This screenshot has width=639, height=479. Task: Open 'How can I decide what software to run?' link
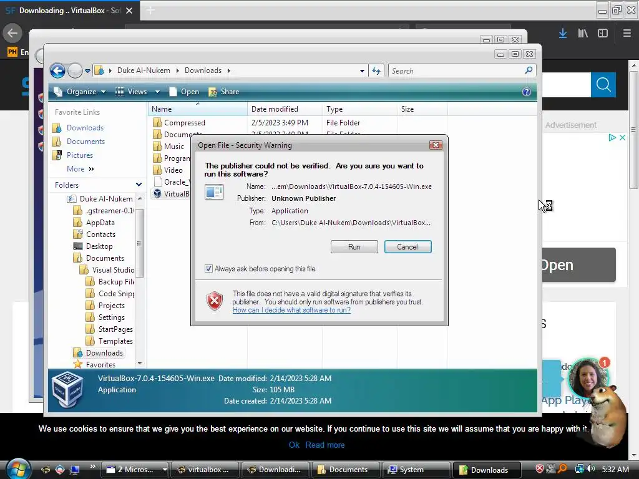[x=291, y=310]
